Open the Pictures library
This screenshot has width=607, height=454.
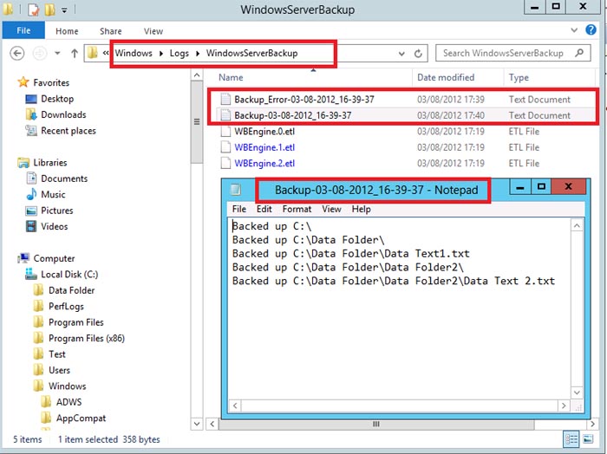point(57,211)
